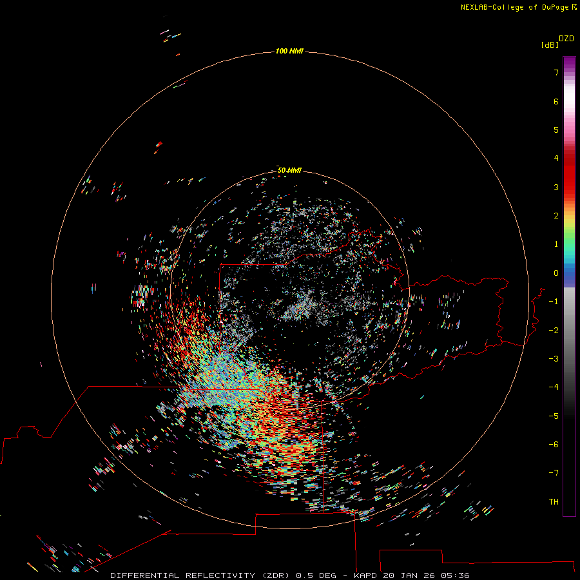Click the [dB] units label

coord(550,44)
